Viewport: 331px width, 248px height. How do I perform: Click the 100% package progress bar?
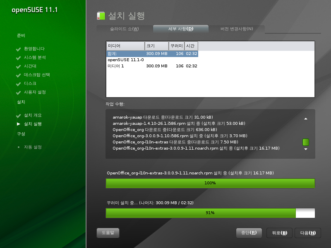[x=210, y=183]
